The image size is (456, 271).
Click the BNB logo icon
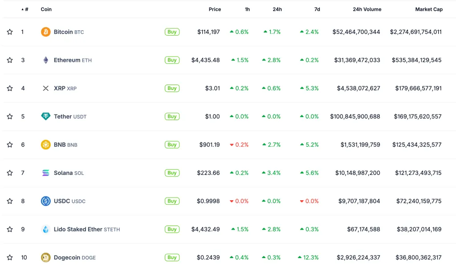click(45, 145)
